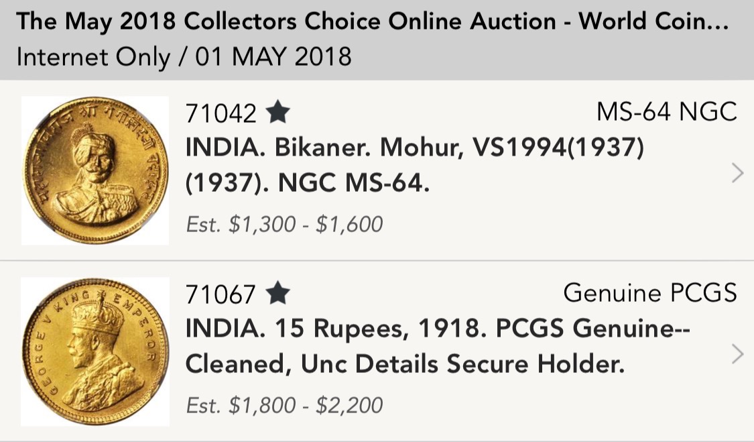Tap the chevron arrow on lot 71067 row
The width and height of the screenshot is (754, 442).
click(737, 353)
